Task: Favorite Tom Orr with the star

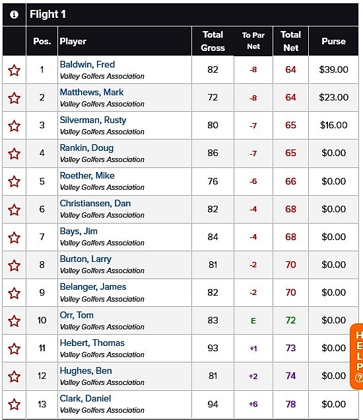Action: click(x=14, y=321)
